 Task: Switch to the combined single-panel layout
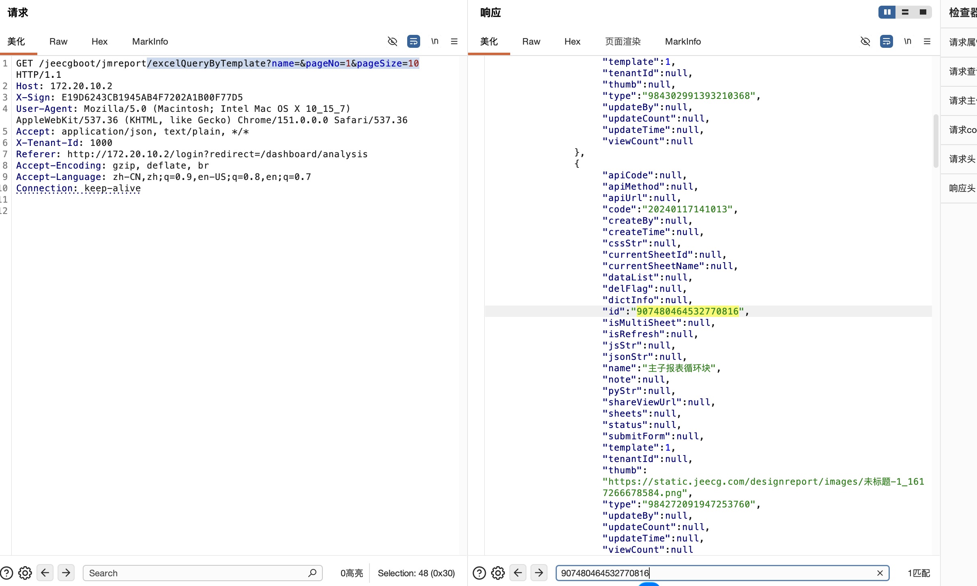tap(923, 12)
